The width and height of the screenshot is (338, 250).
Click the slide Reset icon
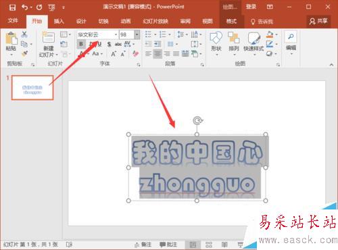64,44
